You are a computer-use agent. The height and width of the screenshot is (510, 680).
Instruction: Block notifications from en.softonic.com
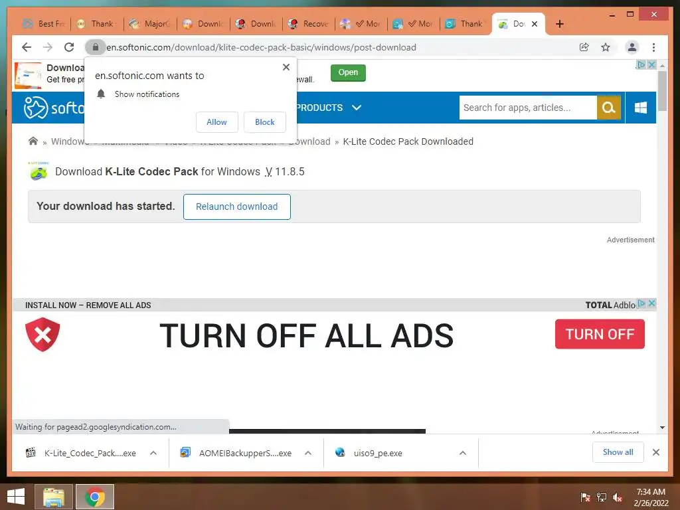pos(264,122)
